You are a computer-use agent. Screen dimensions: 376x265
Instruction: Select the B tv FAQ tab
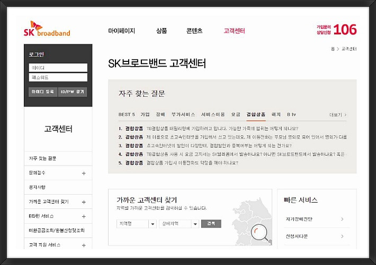(291, 115)
